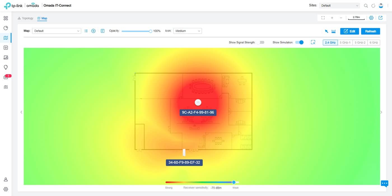Click the Logs icon with badge 5
The width and height of the screenshot is (392, 196).
coord(6,77)
